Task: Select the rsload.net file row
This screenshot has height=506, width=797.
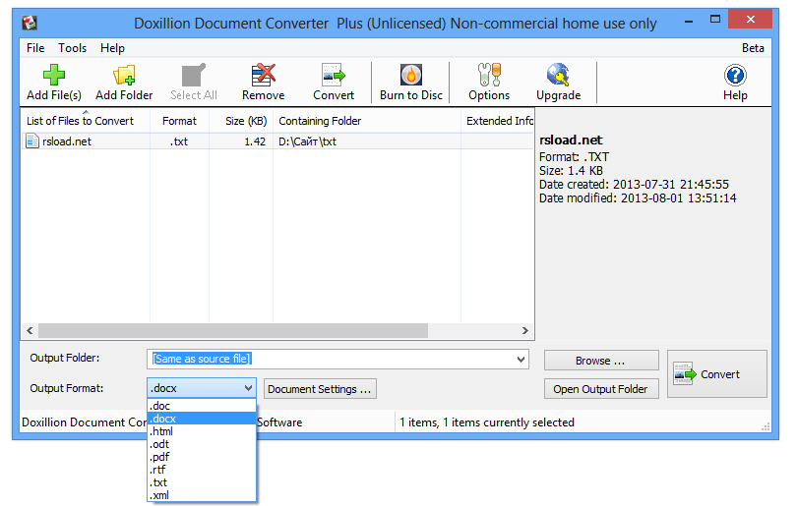Action: pos(277,141)
